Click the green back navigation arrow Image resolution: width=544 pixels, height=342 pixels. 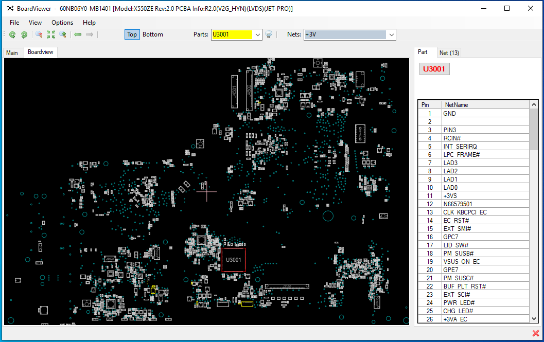[x=78, y=34]
